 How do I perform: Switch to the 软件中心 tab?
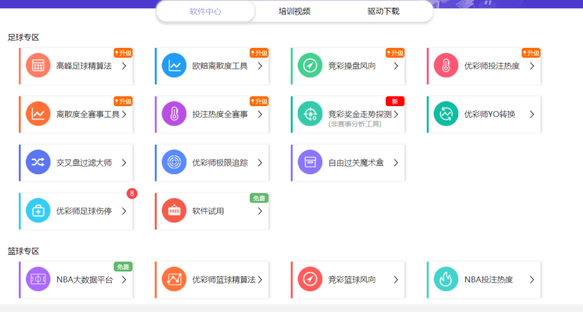[206, 11]
